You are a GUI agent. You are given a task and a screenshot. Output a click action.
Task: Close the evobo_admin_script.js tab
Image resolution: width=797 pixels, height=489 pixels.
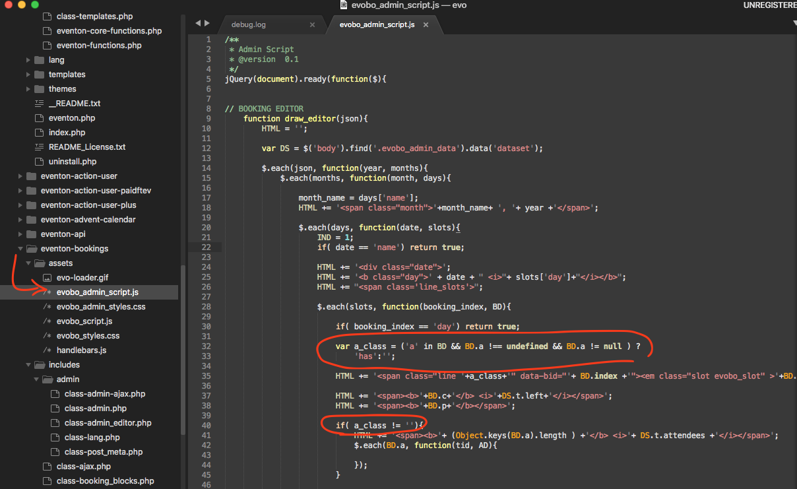426,24
